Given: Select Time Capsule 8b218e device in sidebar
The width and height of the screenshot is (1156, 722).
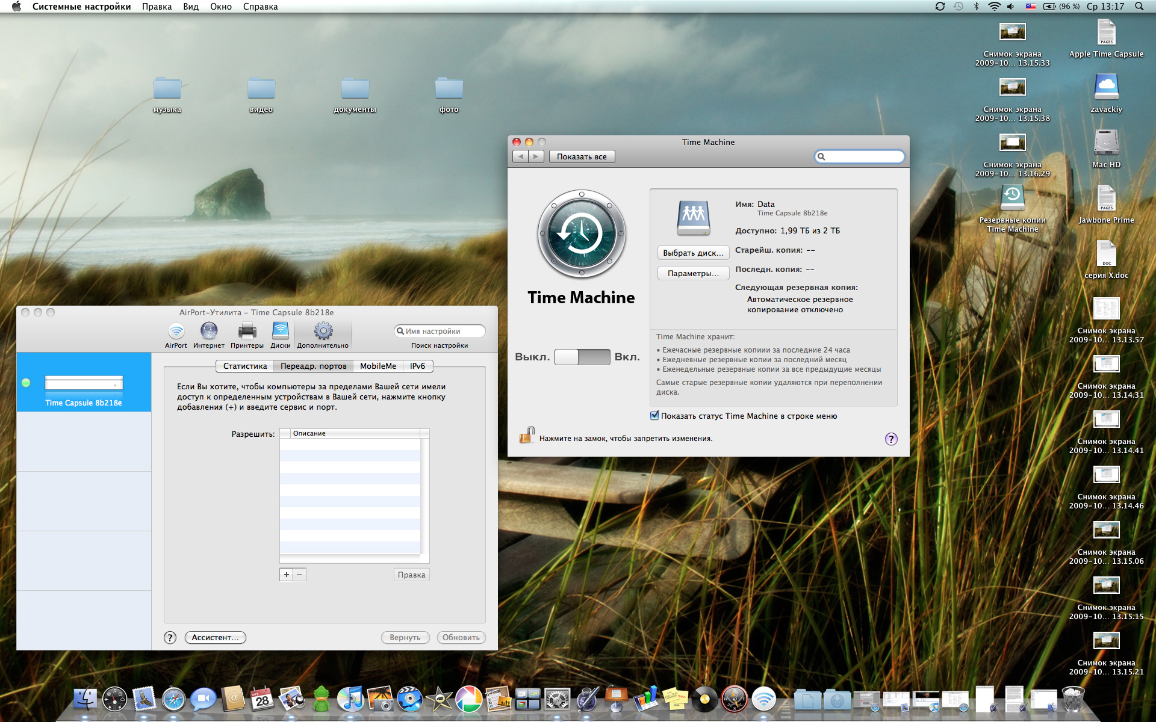Looking at the screenshot, I should click(x=84, y=382).
